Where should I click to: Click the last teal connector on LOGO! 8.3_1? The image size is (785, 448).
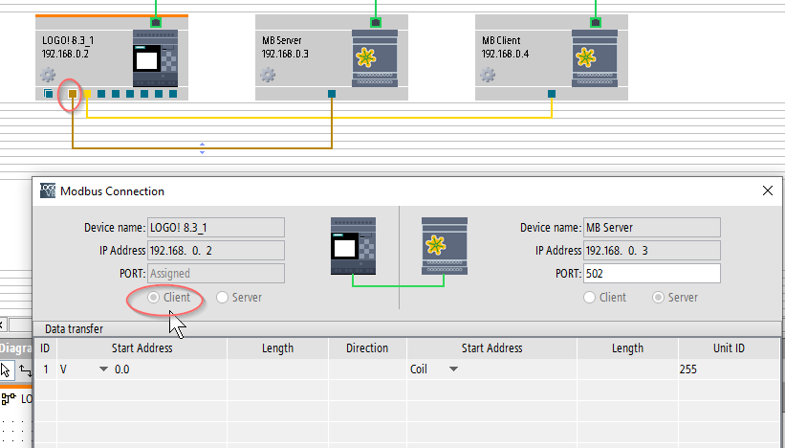pos(173,94)
